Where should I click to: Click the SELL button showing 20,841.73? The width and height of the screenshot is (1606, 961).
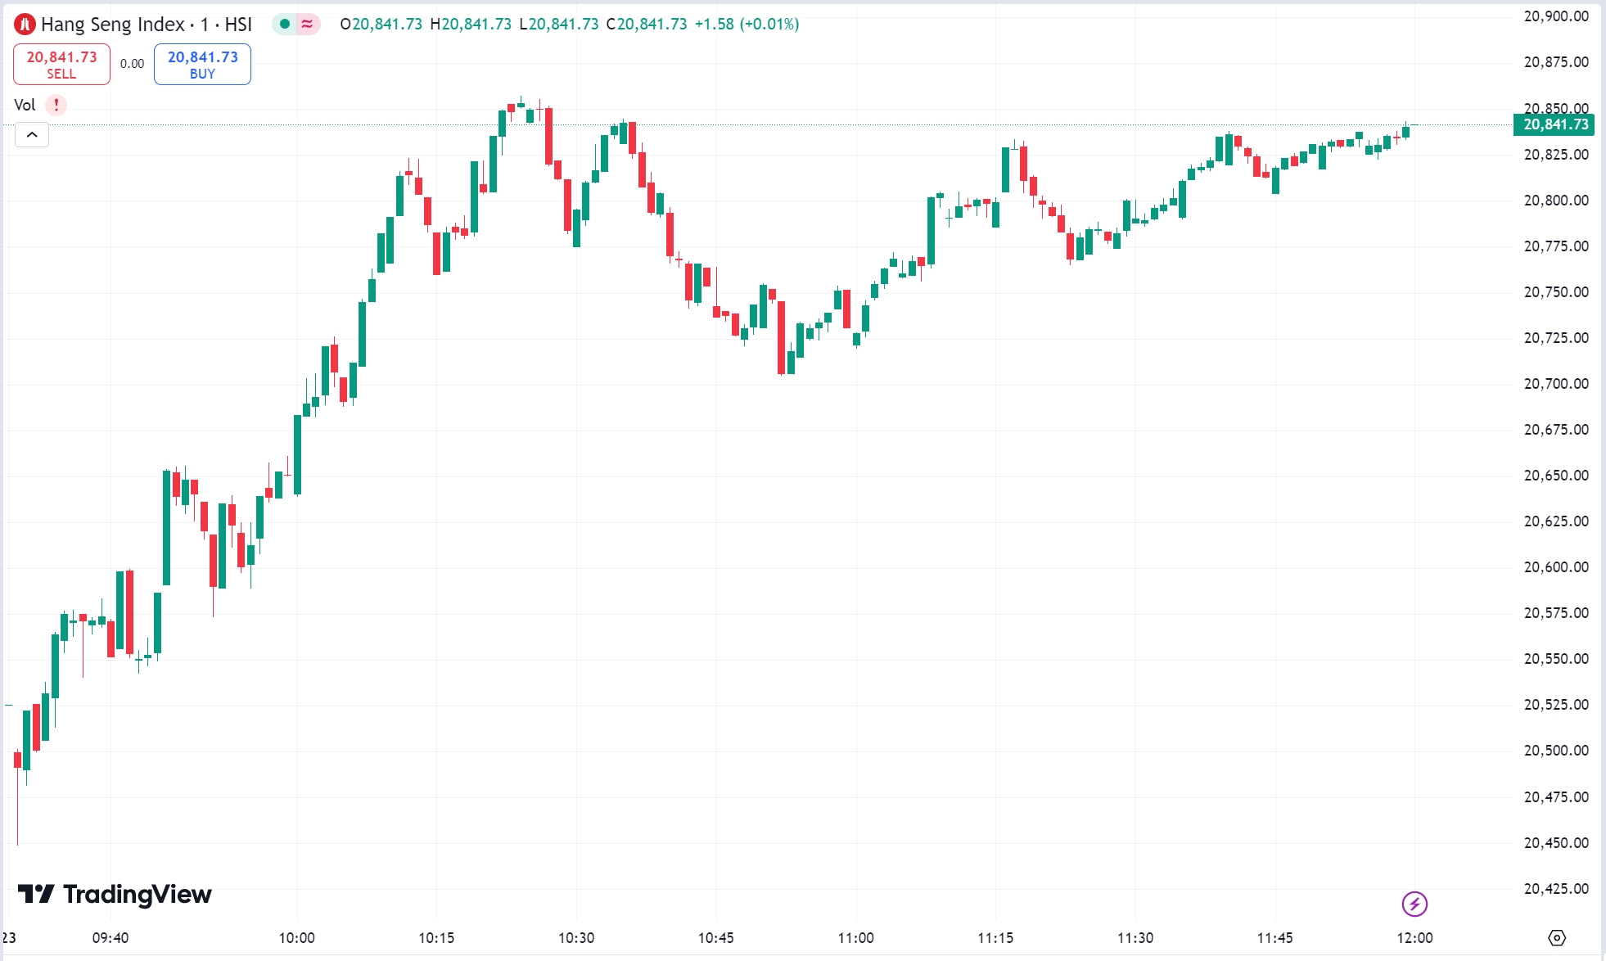61,63
